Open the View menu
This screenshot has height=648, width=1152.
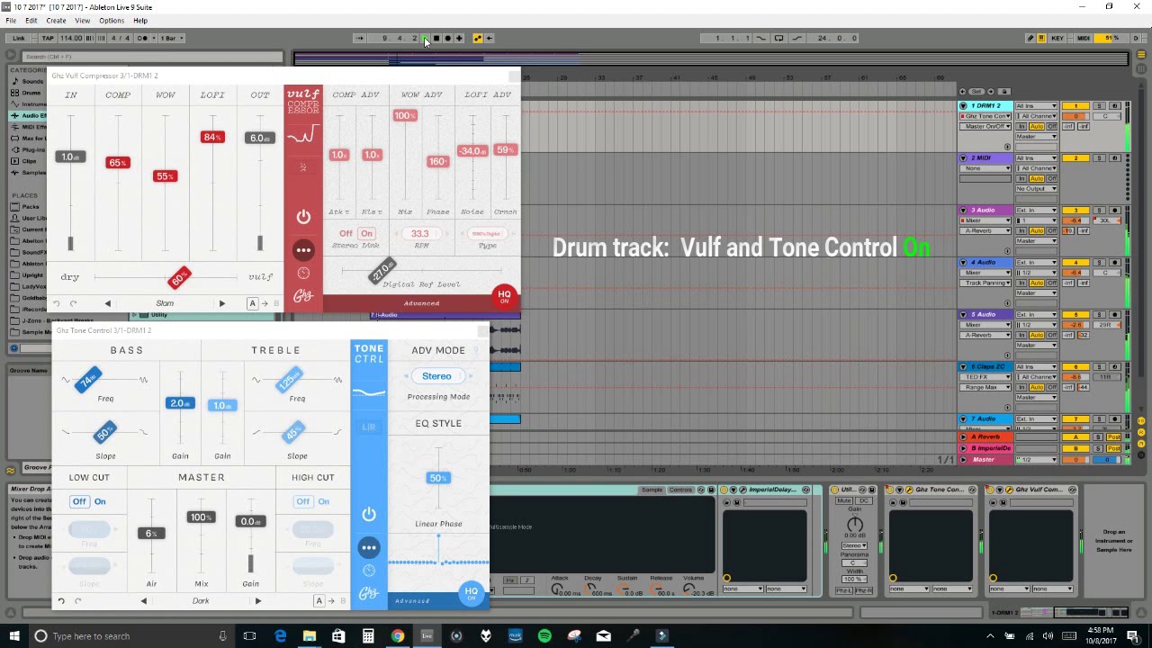pos(82,21)
